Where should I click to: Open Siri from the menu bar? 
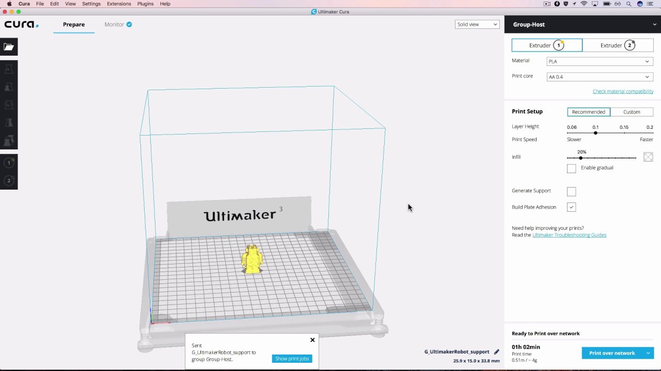click(x=640, y=4)
